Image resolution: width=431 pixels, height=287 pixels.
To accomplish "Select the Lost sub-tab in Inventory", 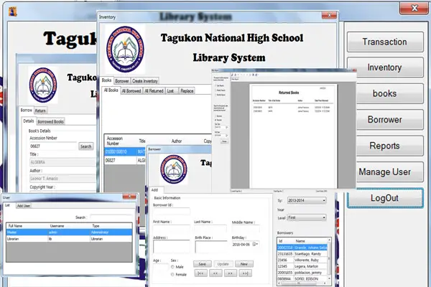I will click(171, 91).
